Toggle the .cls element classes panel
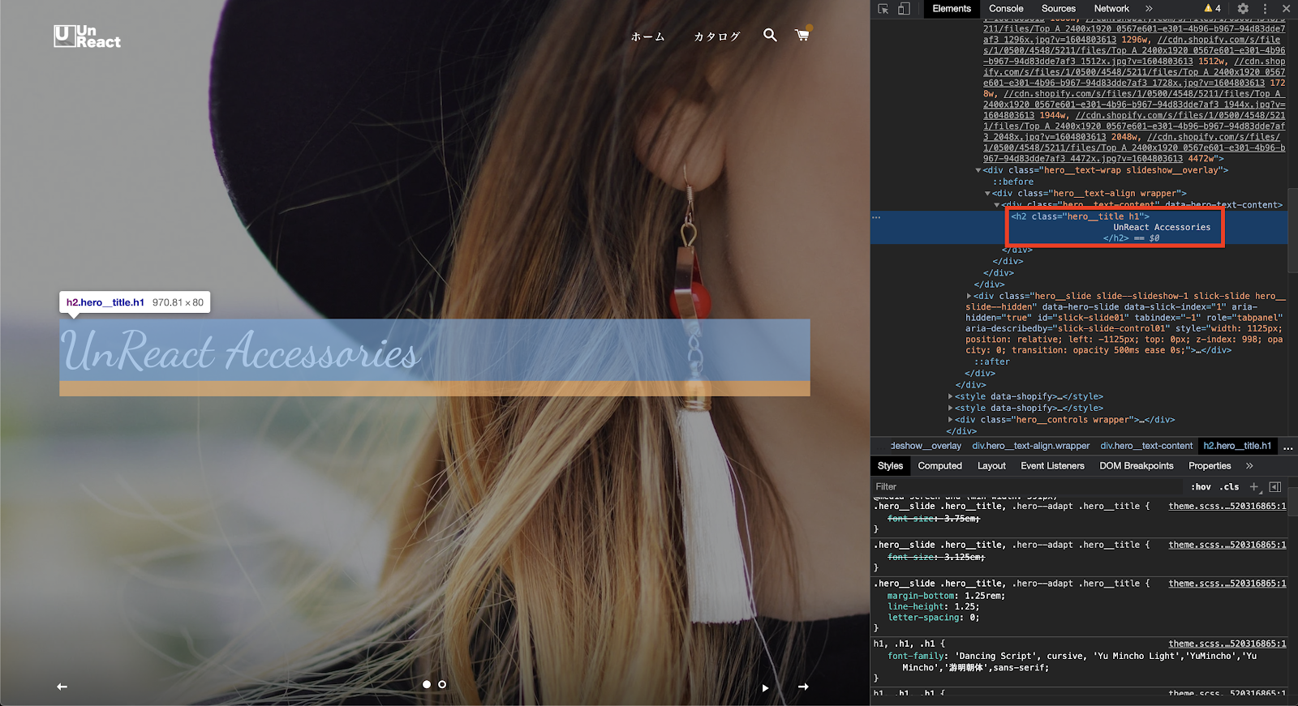The image size is (1298, 706). tap(1231, 487)
